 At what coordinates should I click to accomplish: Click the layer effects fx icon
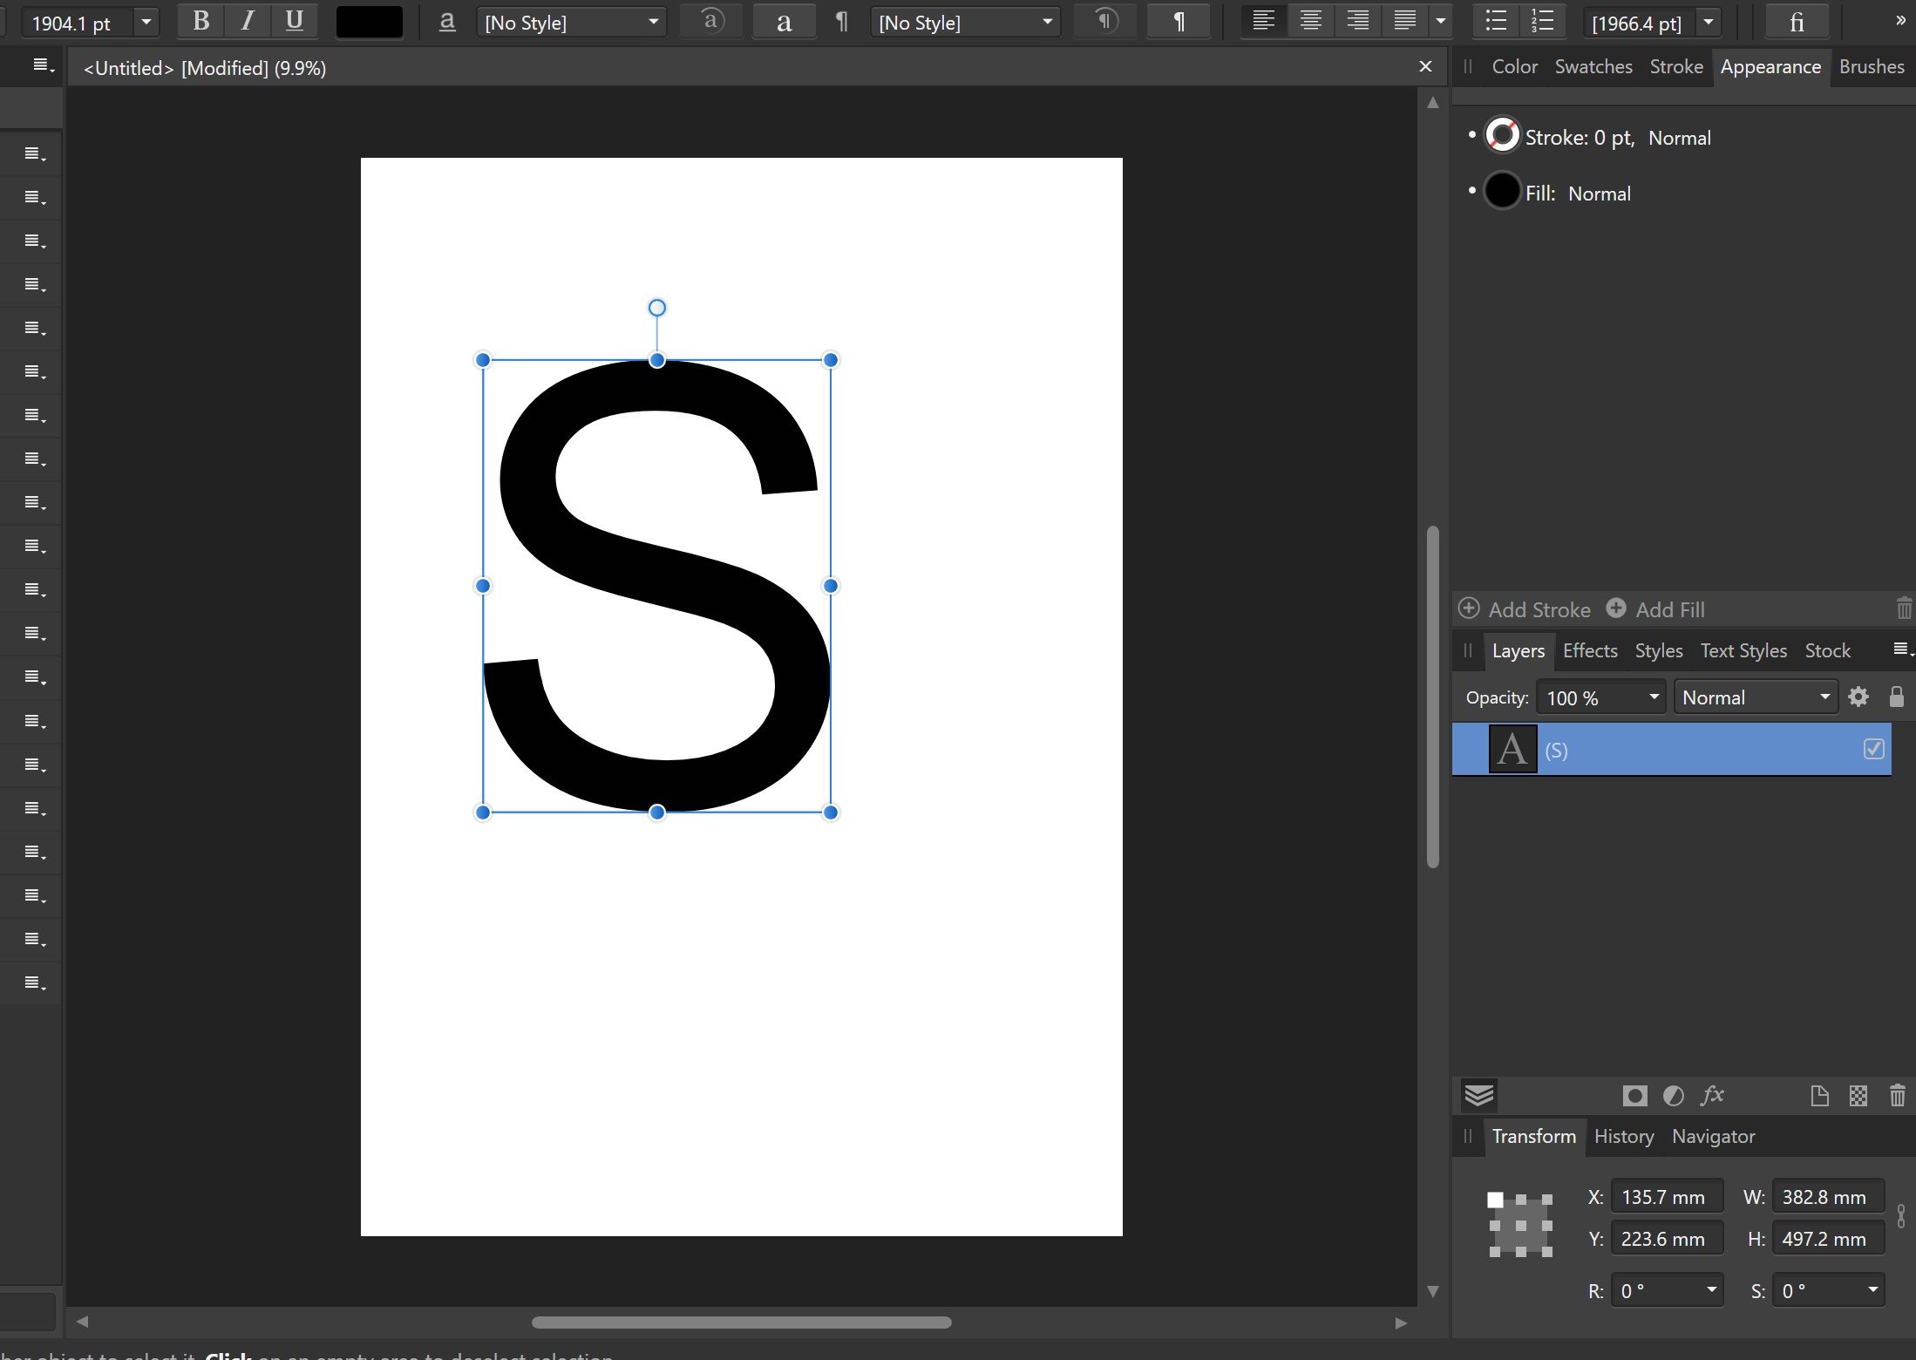[x=1711, y=1096]
